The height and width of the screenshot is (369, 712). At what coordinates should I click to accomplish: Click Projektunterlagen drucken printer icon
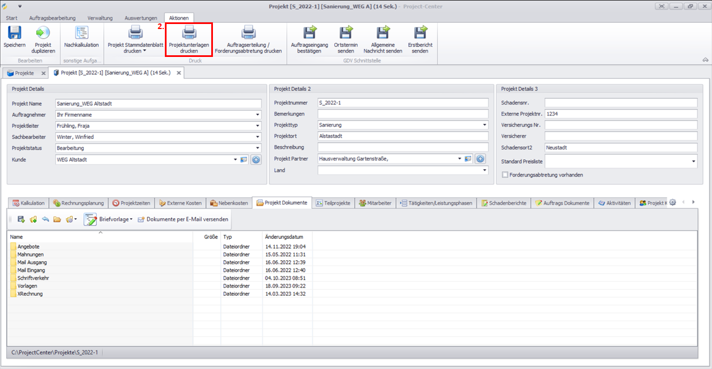pyautogui.click(x=189, y=33)
